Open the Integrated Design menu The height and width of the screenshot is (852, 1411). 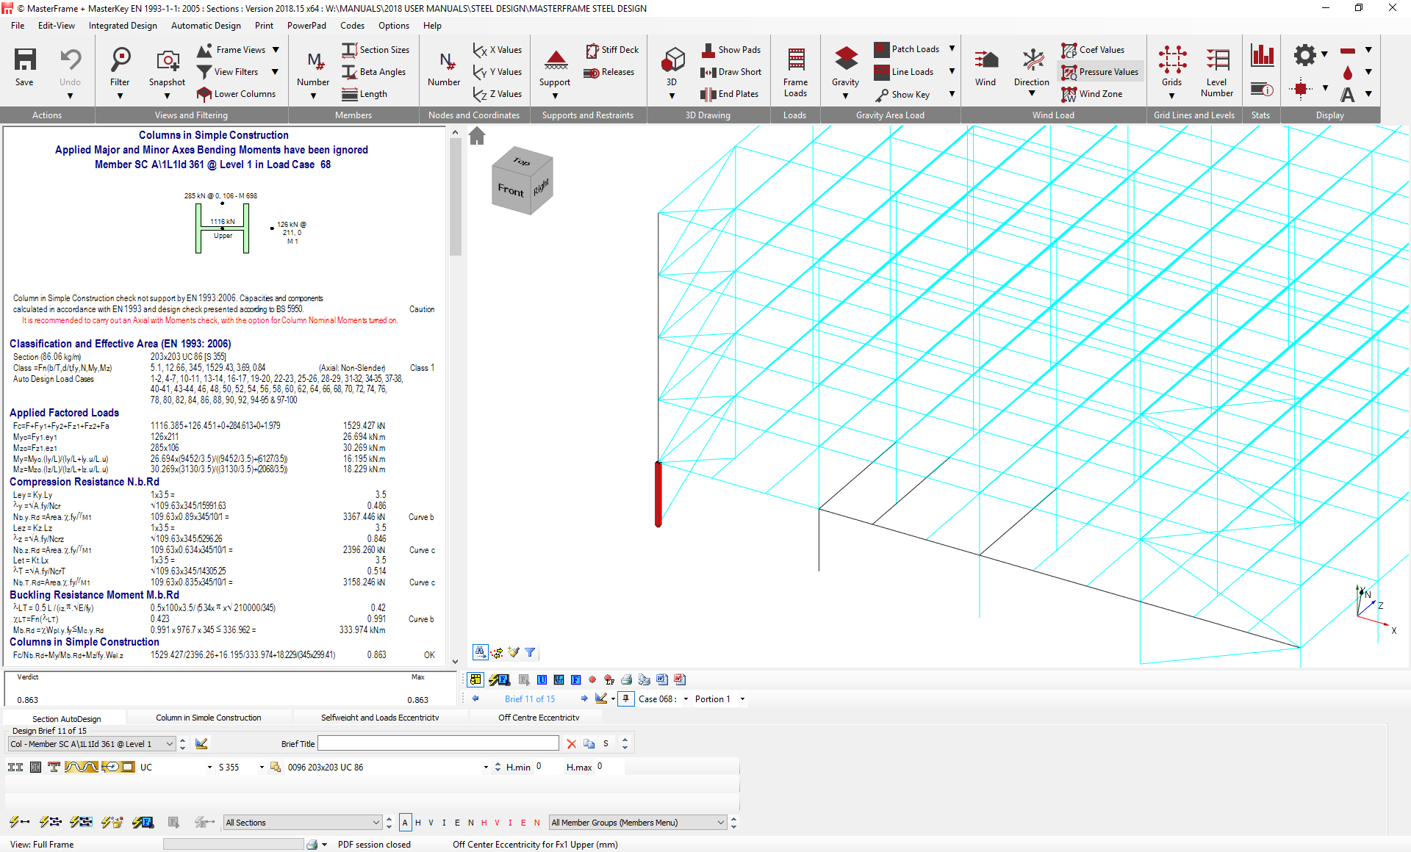tap(123, 26)
